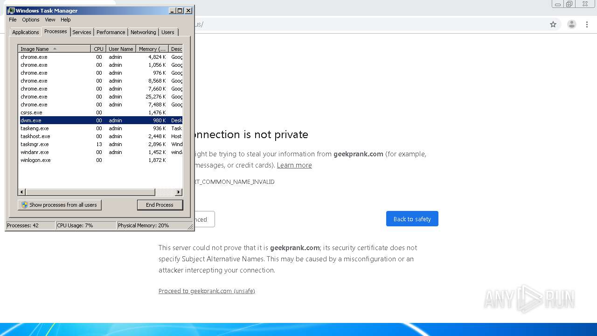Click left arrow of process list scrollbar
The height and width of the screenshot is (336, 597).
point(21,192)
